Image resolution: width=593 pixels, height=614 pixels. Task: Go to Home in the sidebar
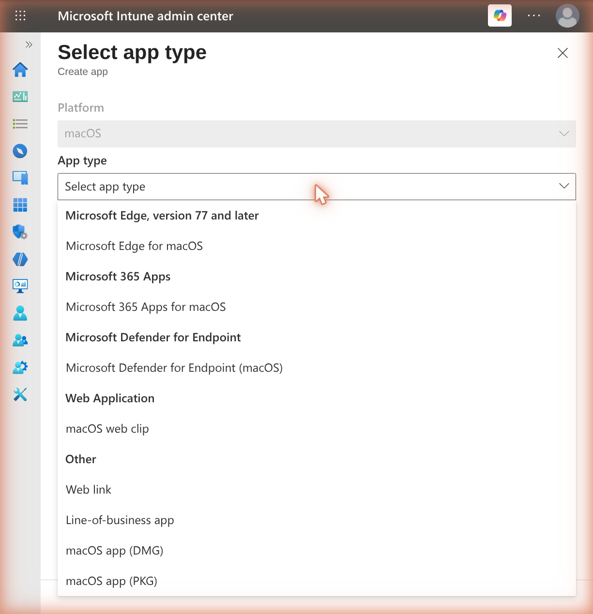click(x=20, y=70)
